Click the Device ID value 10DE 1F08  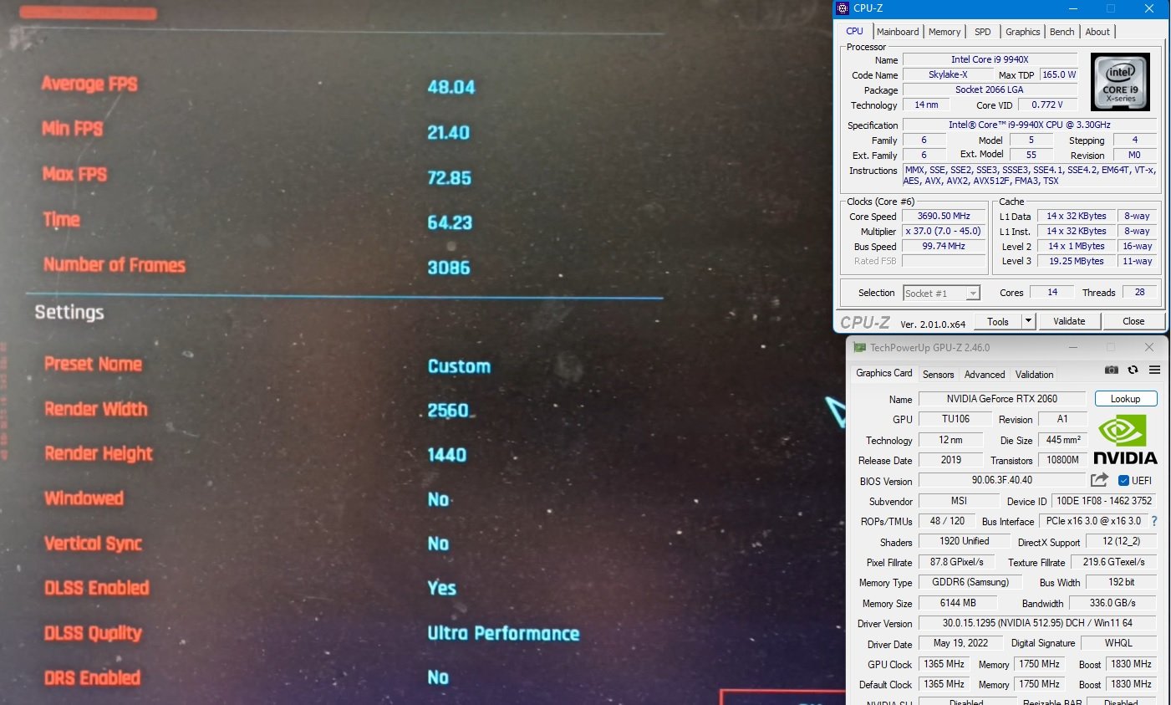[x=1104, y=500]
